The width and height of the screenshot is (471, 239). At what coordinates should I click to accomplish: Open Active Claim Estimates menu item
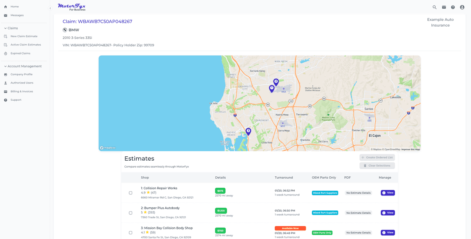pos(26,45)
